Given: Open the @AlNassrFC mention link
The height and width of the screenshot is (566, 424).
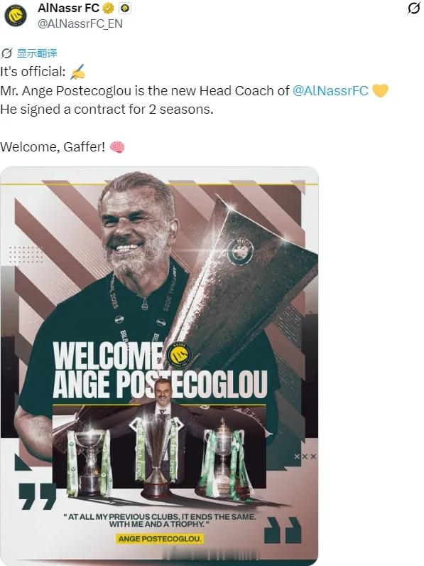Looking at the screenshot, I should pos(330,90).
